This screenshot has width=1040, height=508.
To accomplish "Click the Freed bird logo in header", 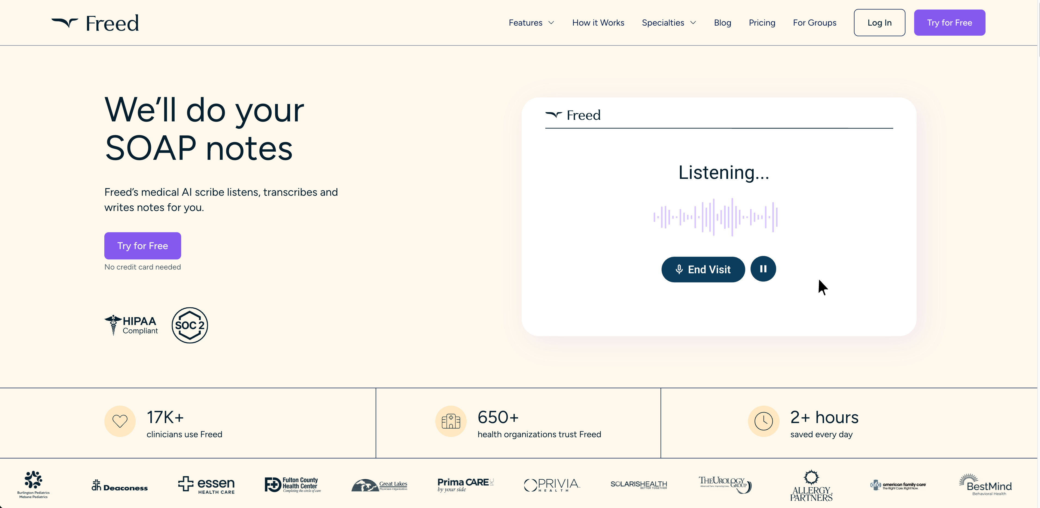I will (65, 23).
